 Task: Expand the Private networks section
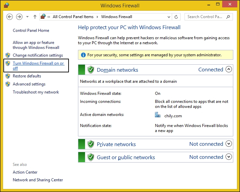229,144
